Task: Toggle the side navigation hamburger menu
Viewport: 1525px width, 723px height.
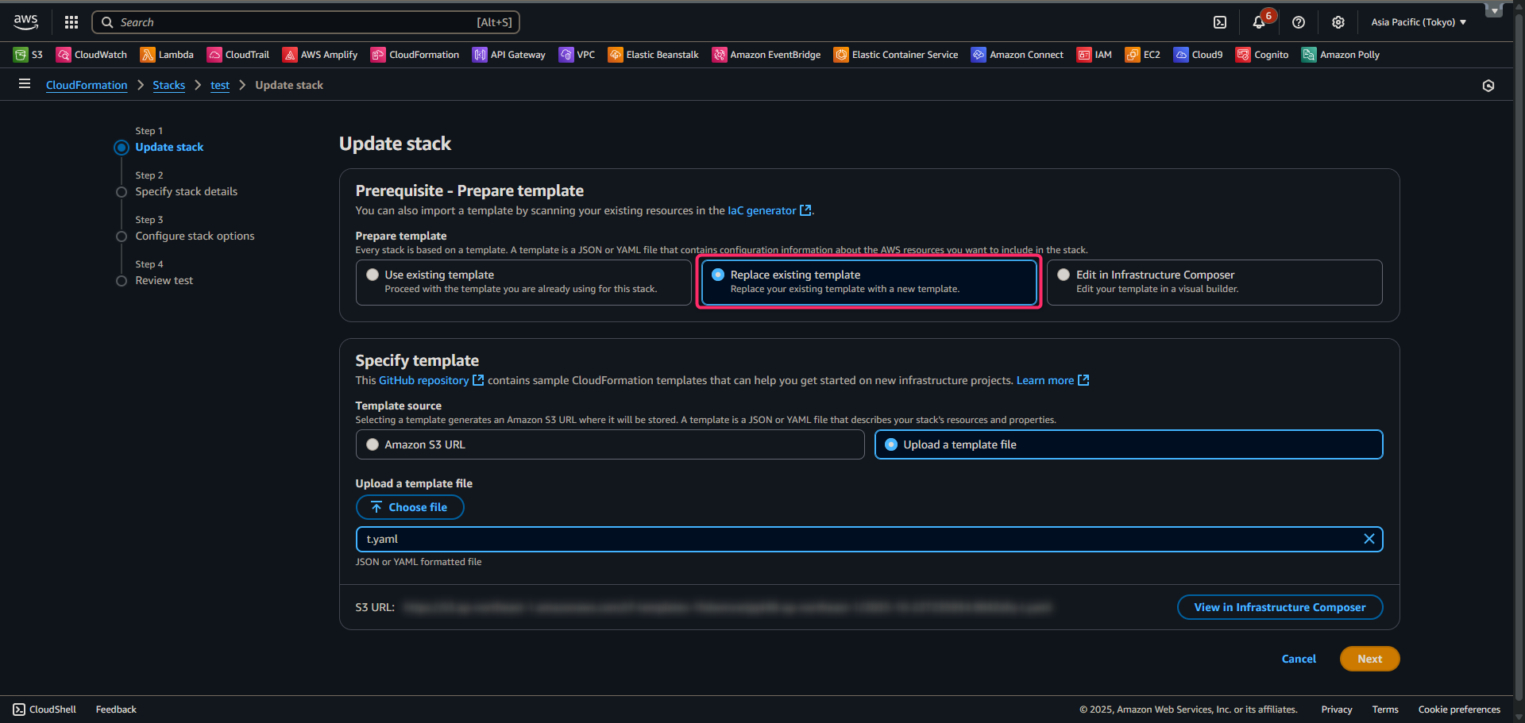Action: (25, 84)
